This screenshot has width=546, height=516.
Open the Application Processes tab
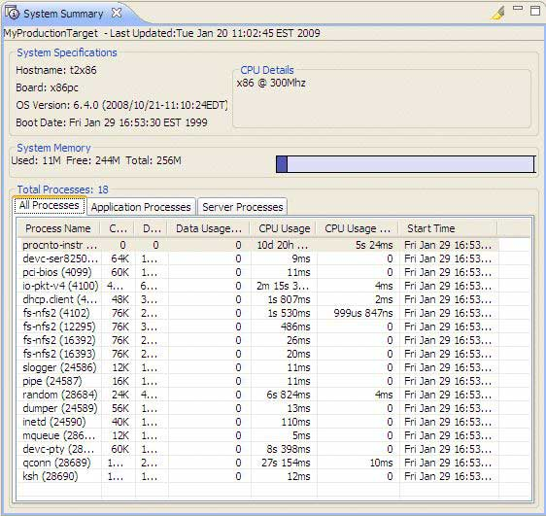(141, 207)
